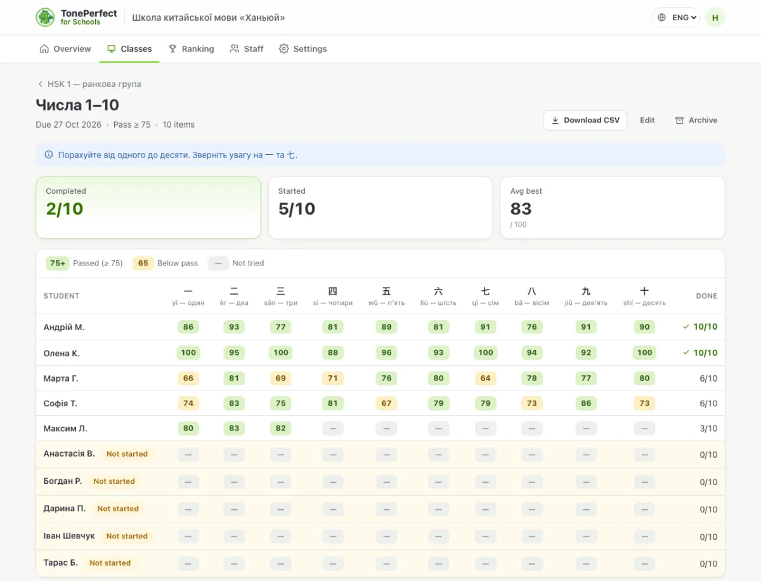Archive this assignment
Image resolution: width=761 pixels, height=581 pixels.
tap(696, 120)
